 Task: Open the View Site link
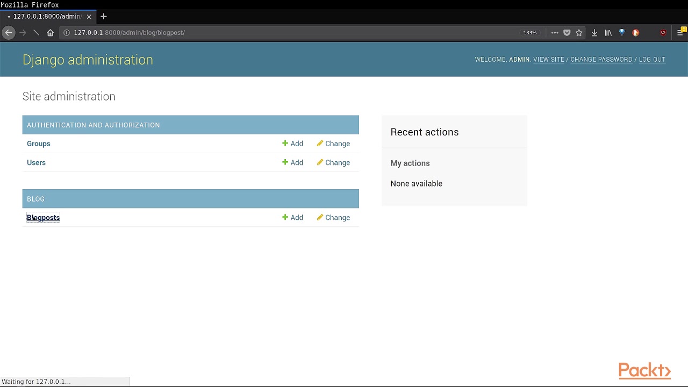click(549, 60)
